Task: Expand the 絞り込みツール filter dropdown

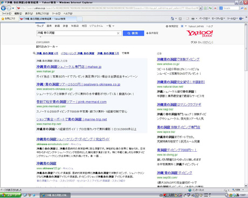Action: tap(47, 47)
